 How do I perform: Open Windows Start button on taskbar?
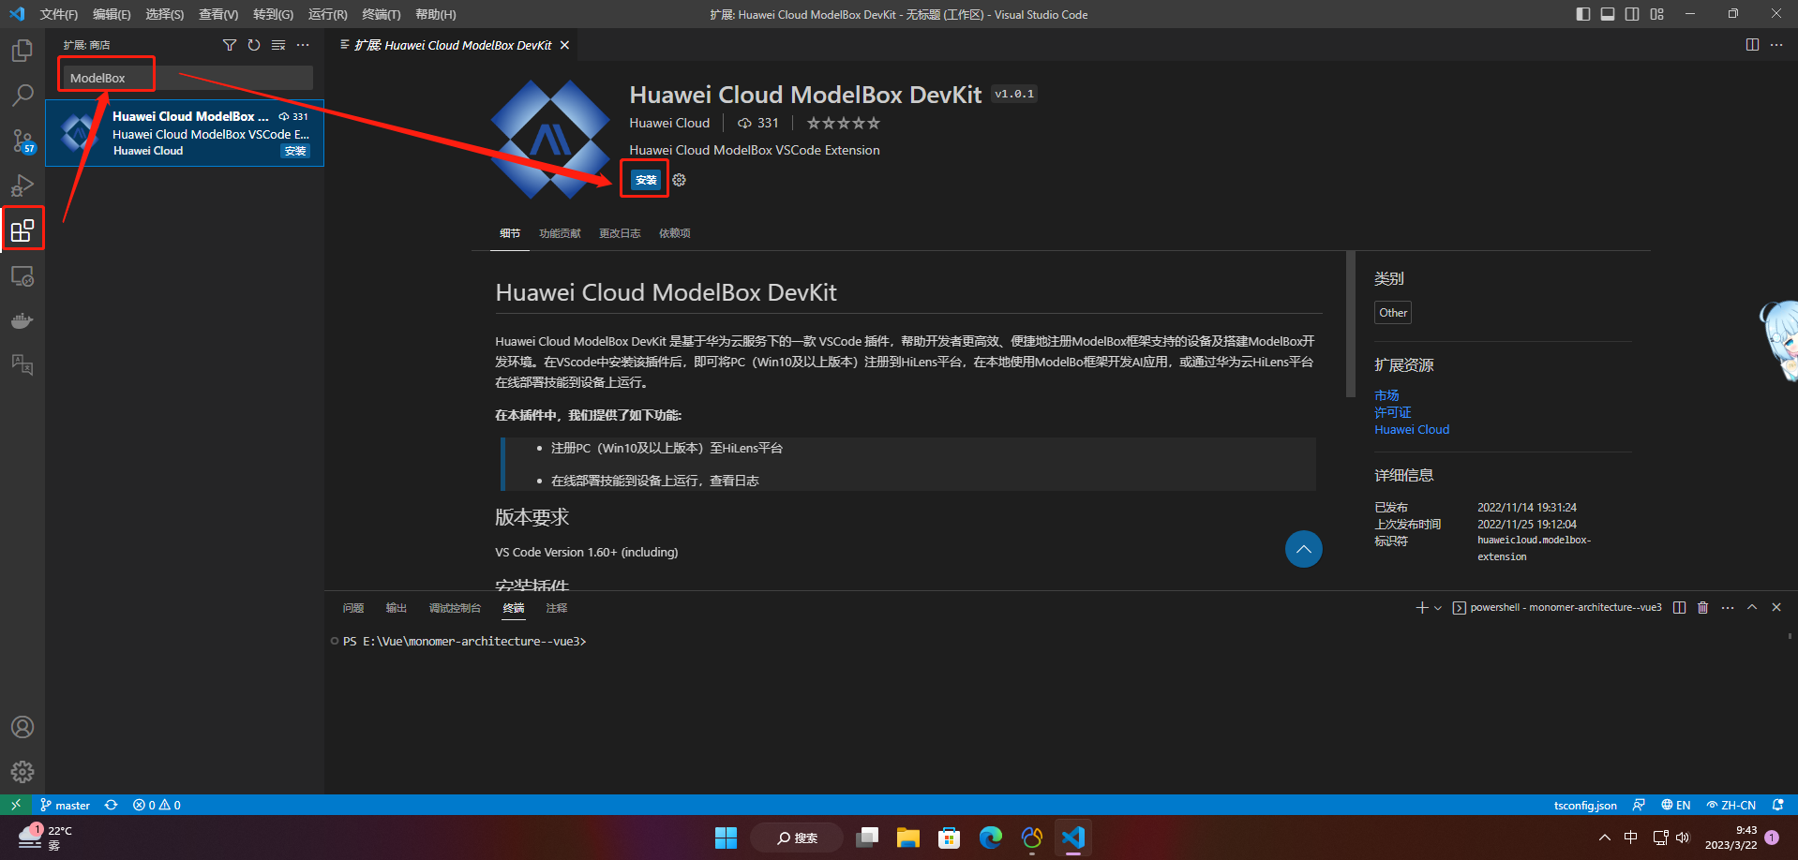[727, 838]
